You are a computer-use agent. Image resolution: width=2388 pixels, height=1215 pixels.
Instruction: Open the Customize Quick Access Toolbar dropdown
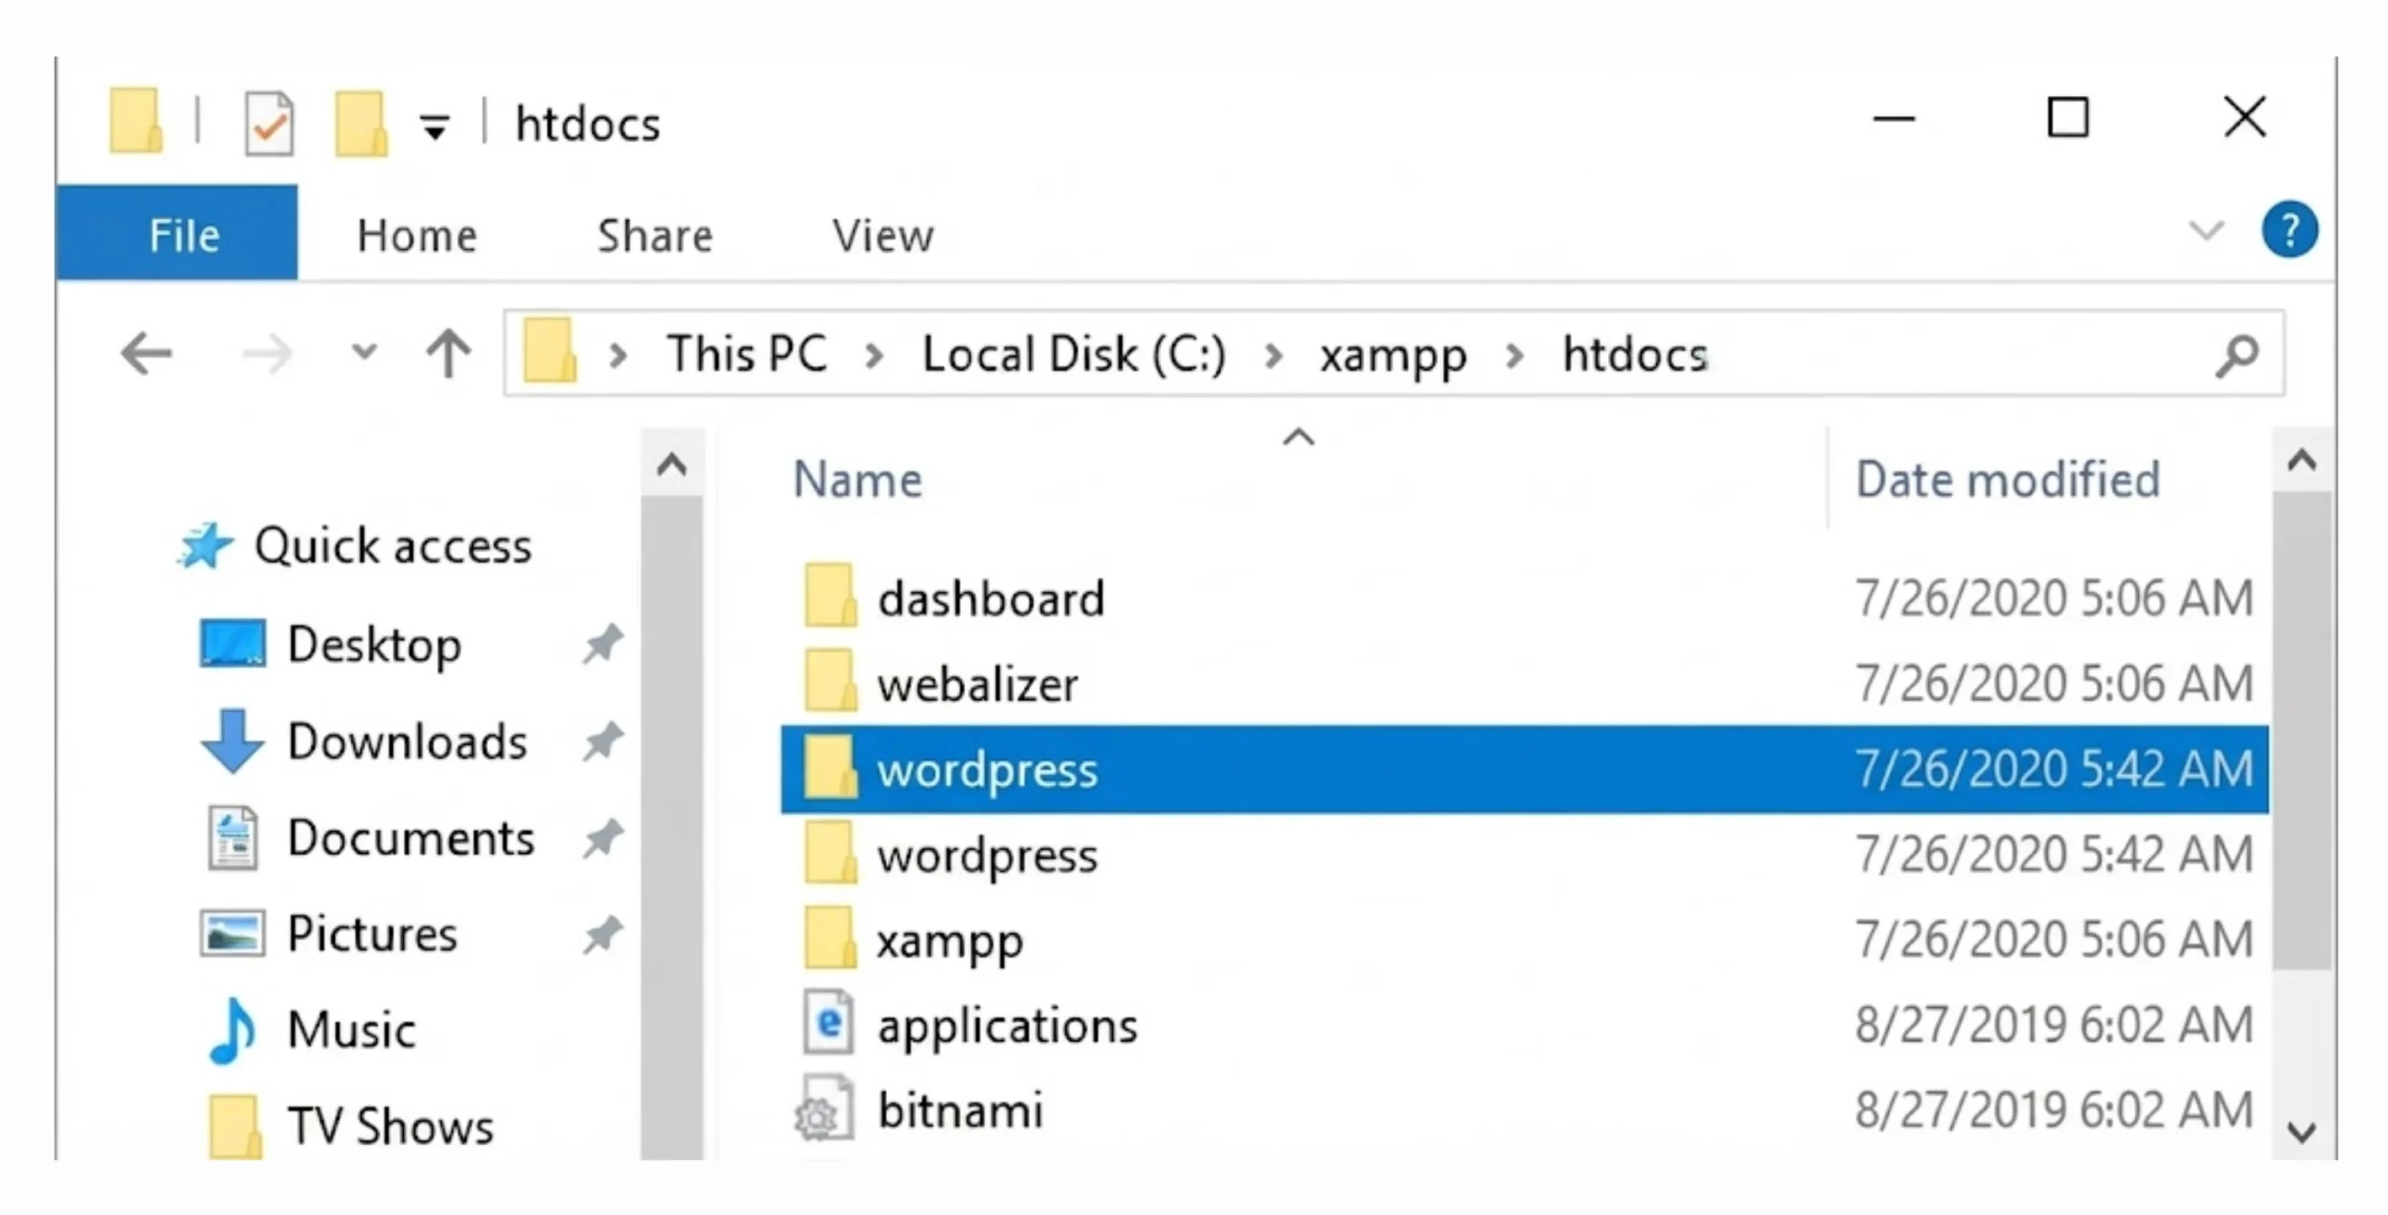tap(435, 126)
